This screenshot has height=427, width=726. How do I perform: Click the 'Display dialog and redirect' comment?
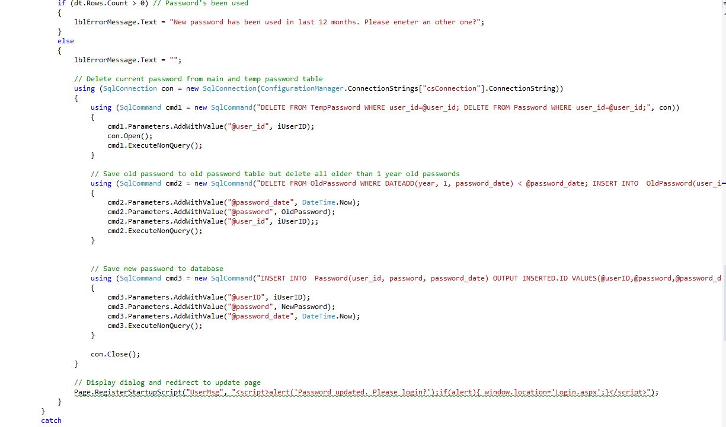coord(167,383)
